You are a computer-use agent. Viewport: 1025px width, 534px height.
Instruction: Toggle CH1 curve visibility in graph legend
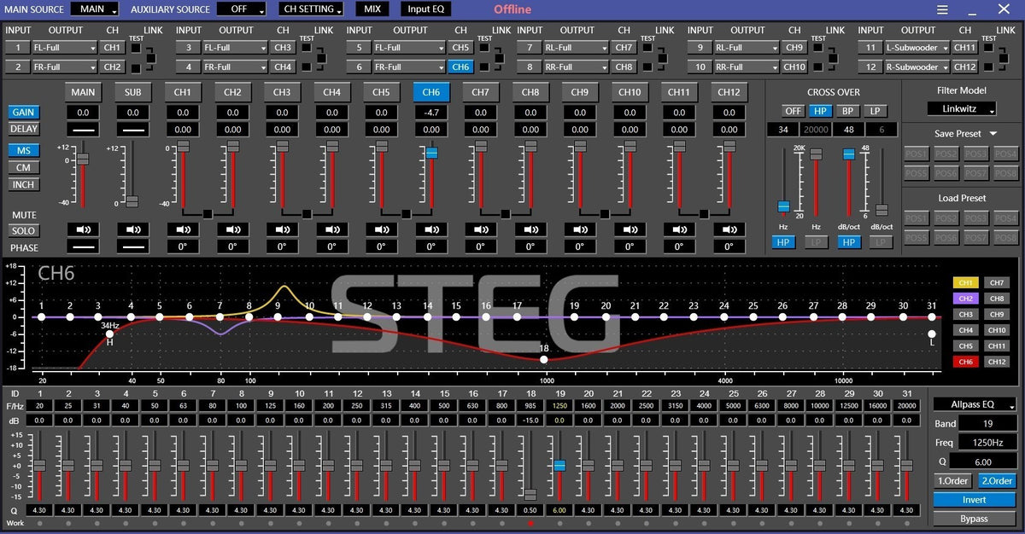(x=965, y=282)
